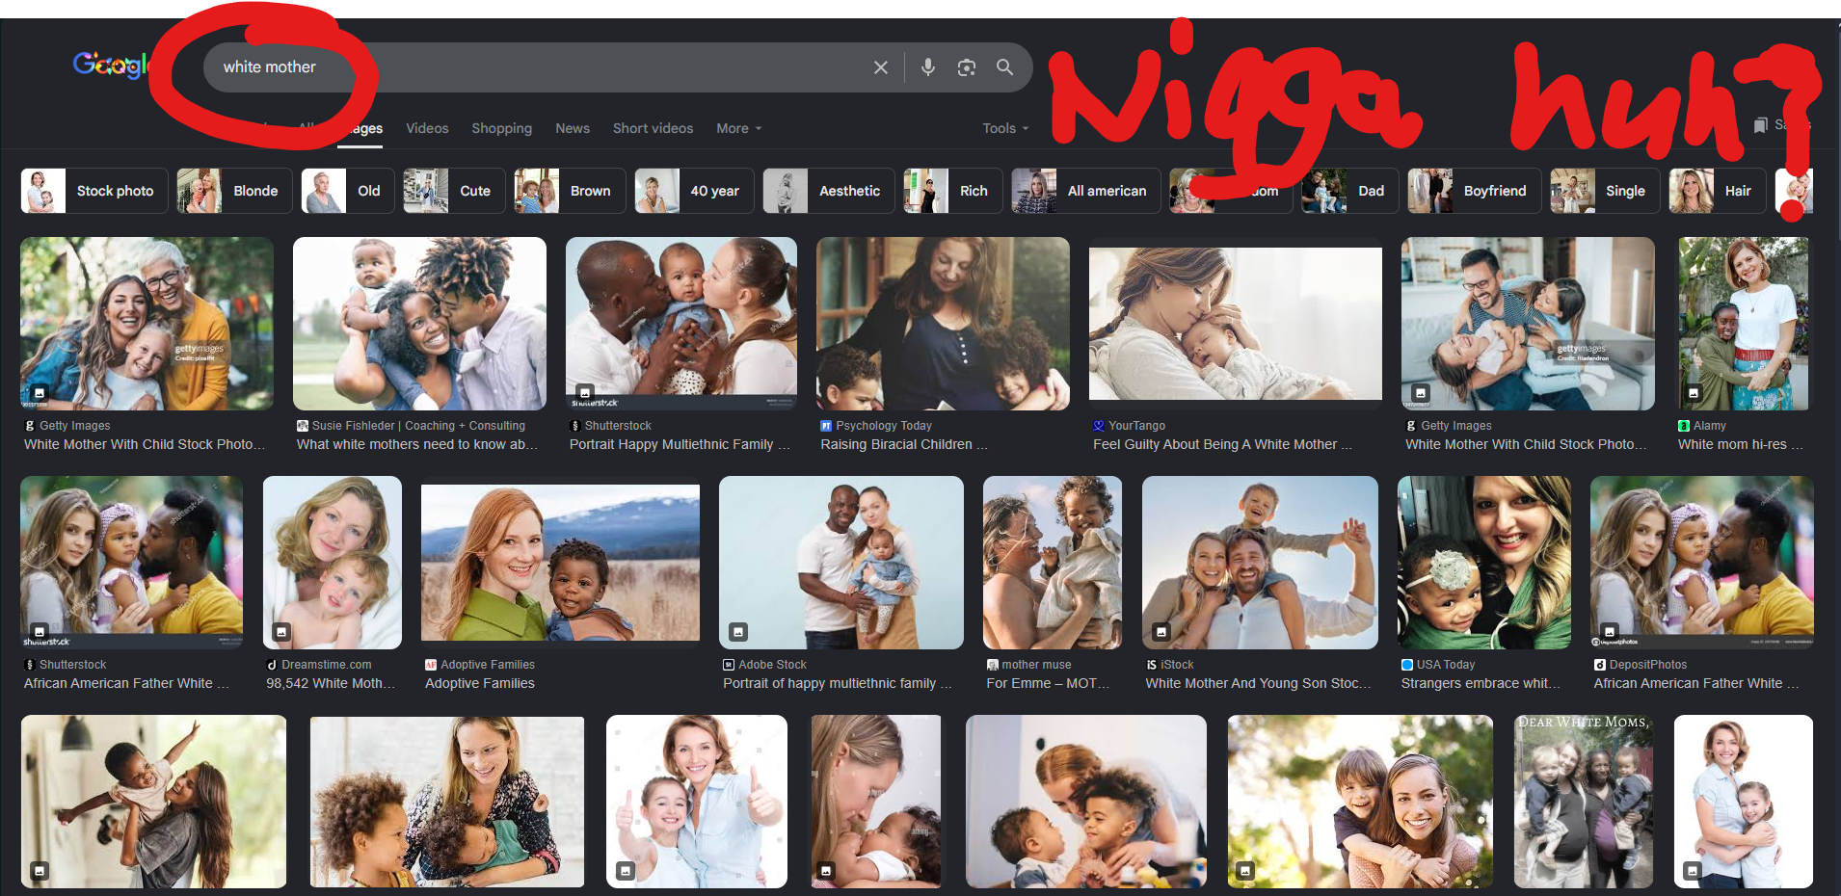Open the Saved bookmark icon
This screenshot has height=896, width=1841.
click(x=1760, y=125)
